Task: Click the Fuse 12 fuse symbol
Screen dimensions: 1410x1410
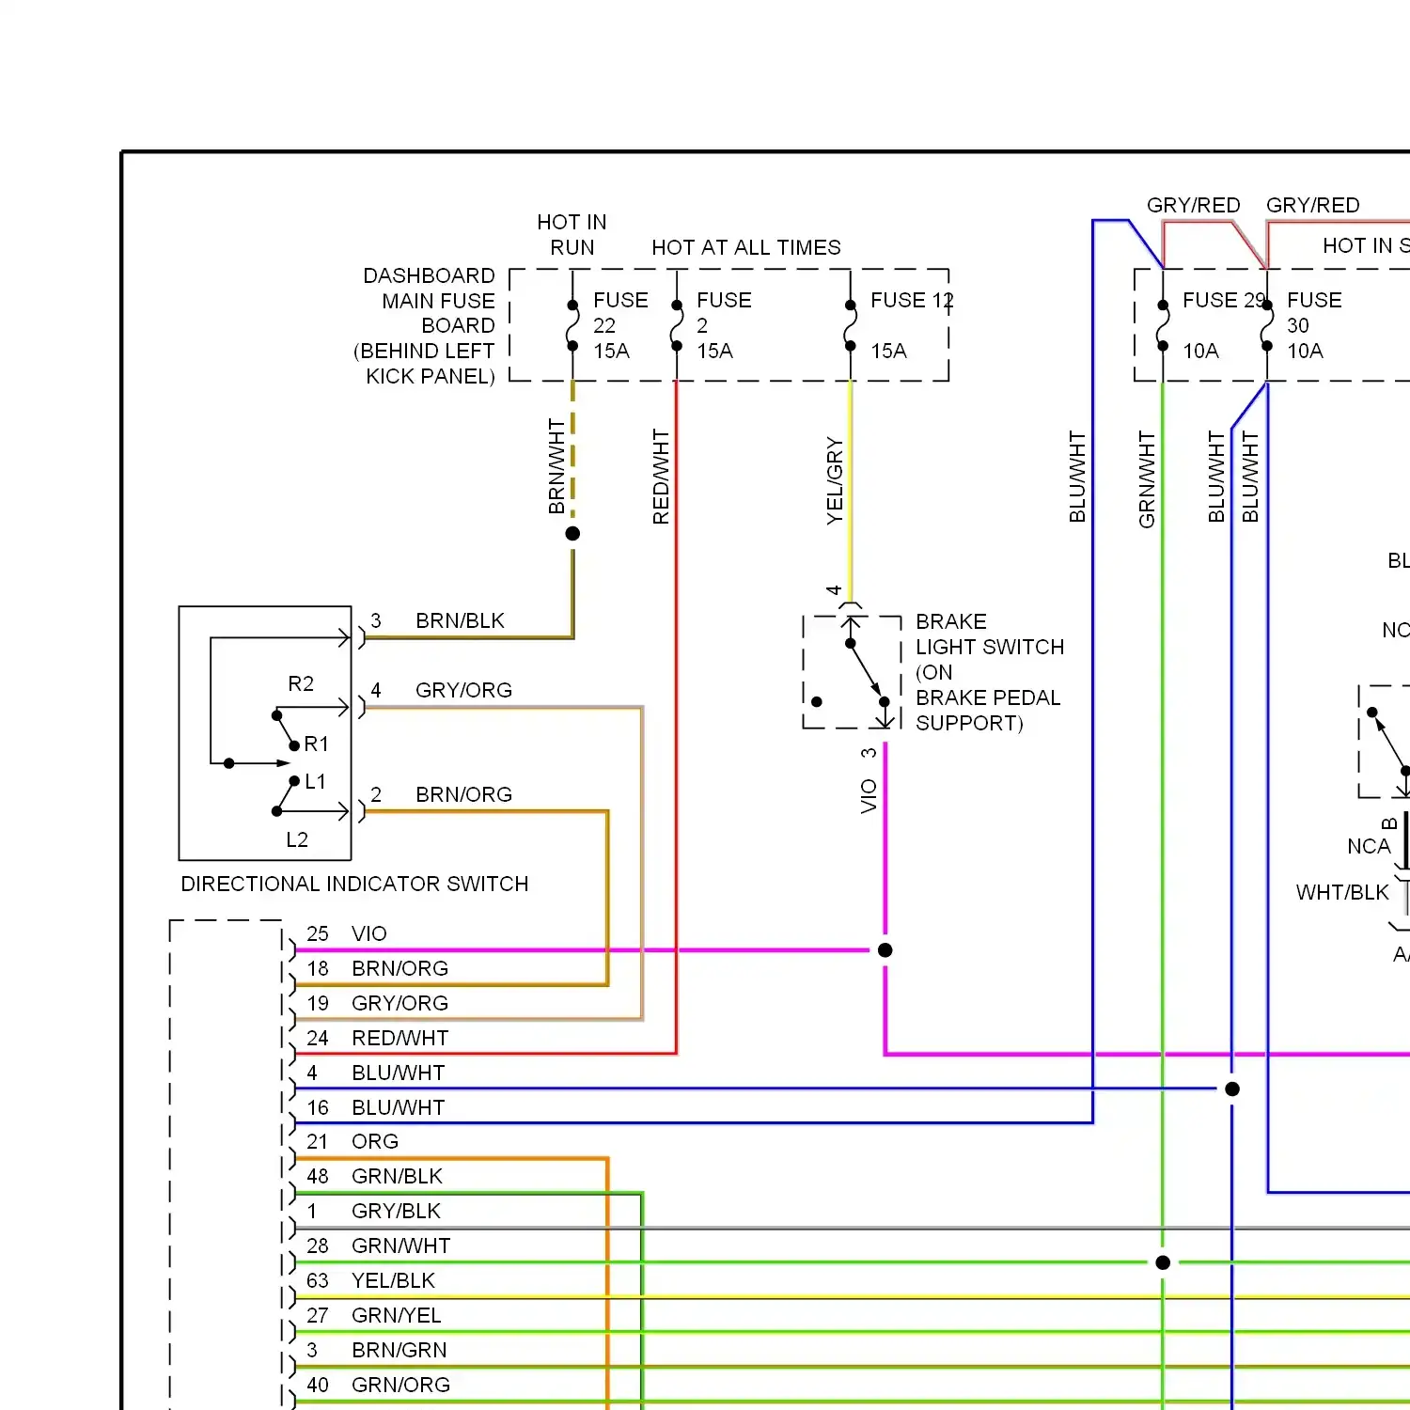Action: pyautogui.click(x=850, y=325)
